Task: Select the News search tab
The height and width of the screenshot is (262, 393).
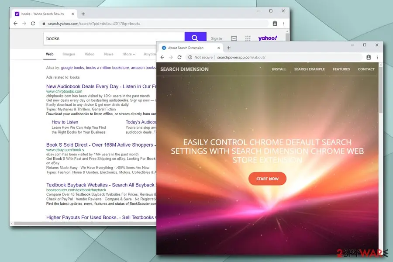Action: 109,54
